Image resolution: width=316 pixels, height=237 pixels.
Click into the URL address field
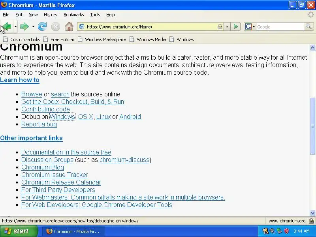[151, 26]
